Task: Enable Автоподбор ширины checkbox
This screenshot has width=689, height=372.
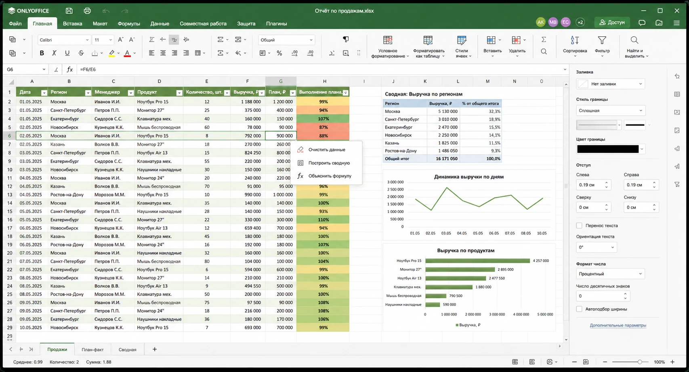Action: pyautogui.click(x=579, y=309)
